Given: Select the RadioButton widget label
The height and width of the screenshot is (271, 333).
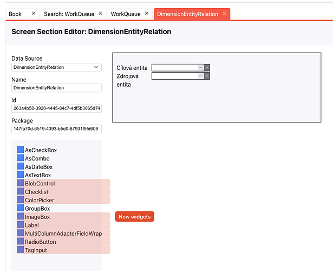Looking at the screenshot, I should pos(41,242).
